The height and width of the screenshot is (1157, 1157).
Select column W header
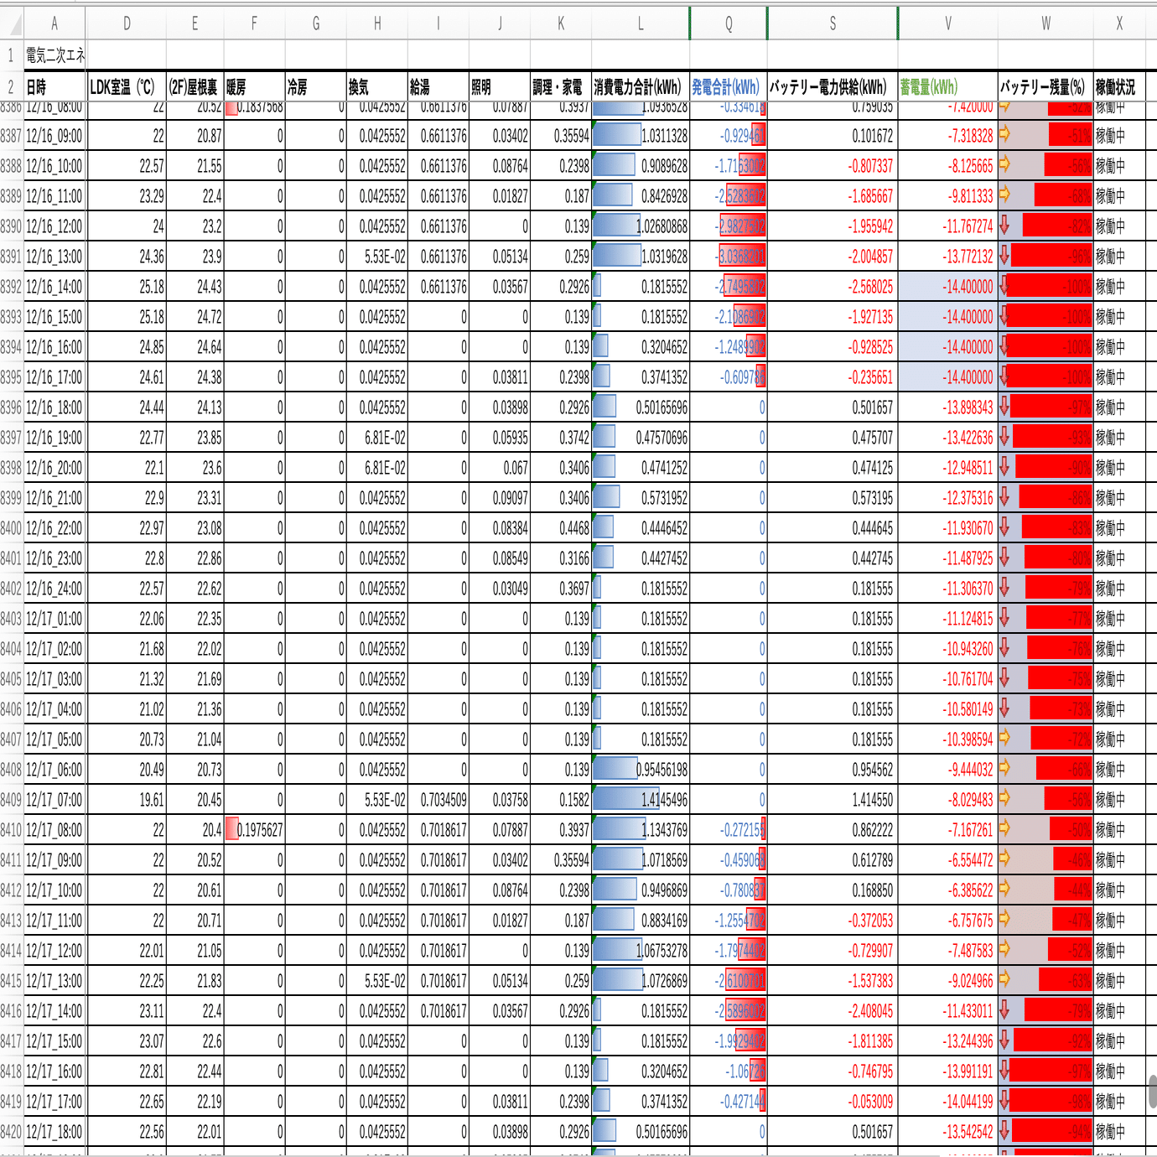click(1045, 23)
